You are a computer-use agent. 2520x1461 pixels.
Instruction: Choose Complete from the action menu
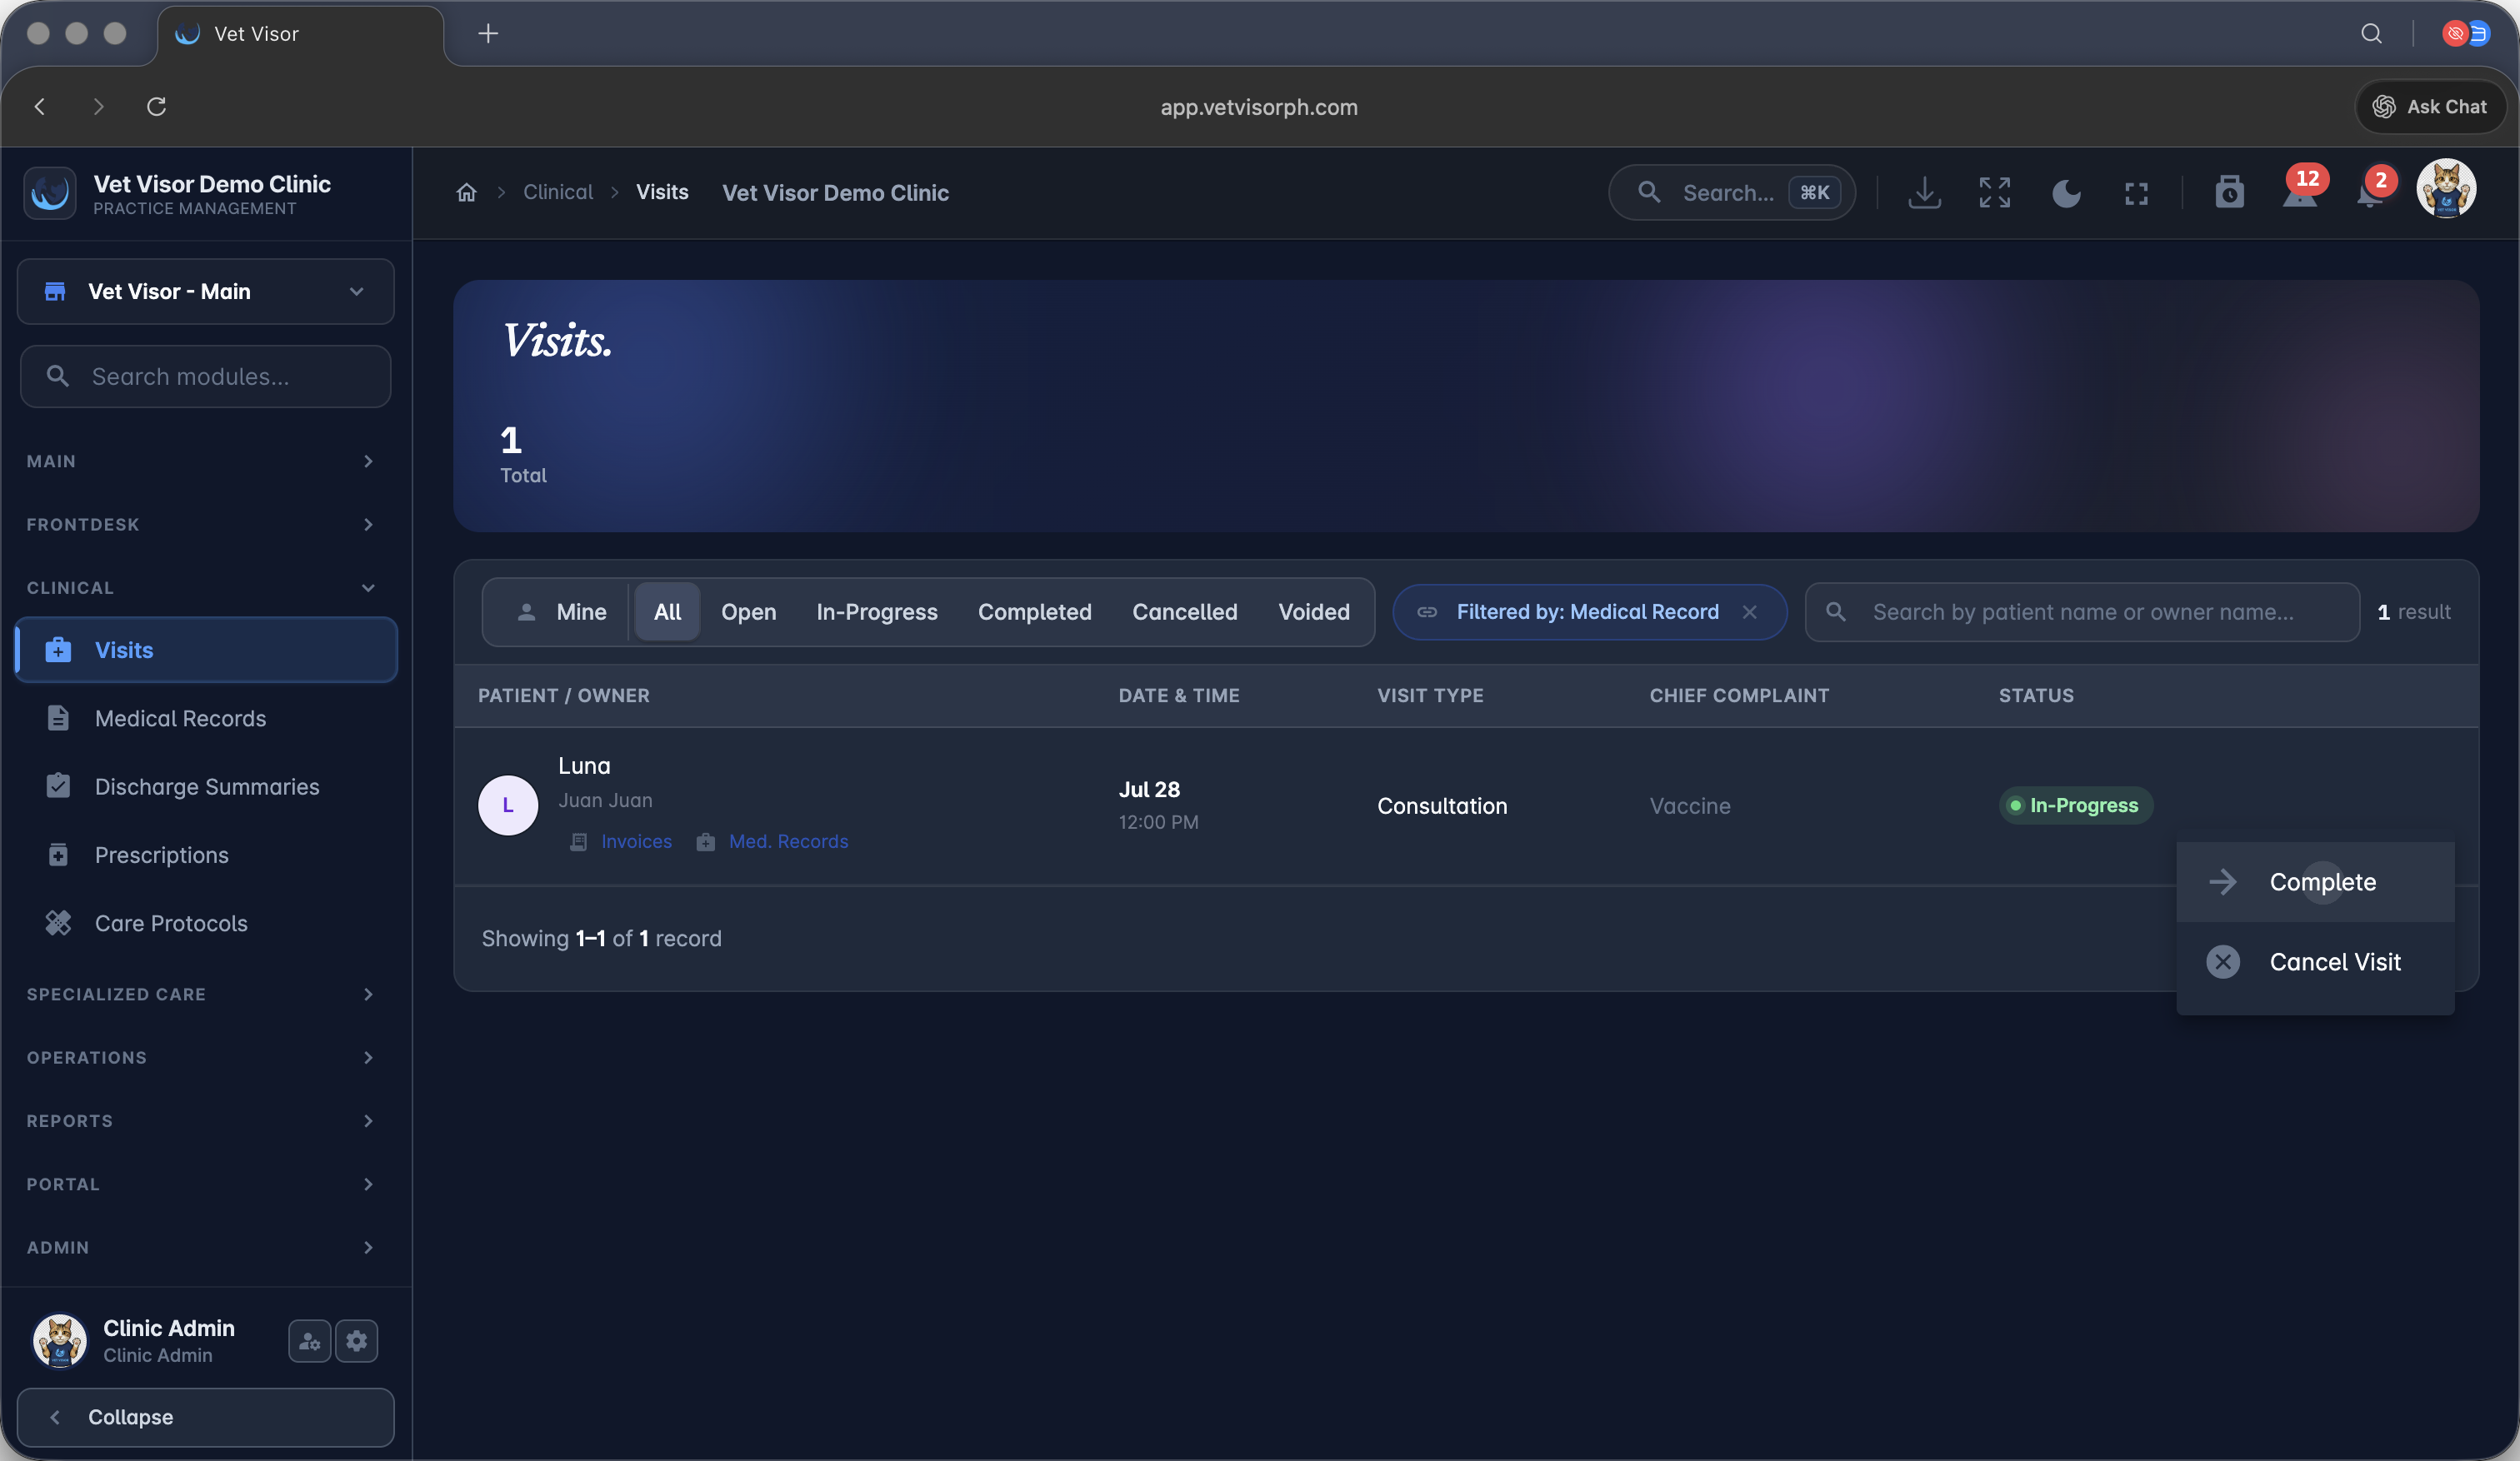click(2315, 881)
